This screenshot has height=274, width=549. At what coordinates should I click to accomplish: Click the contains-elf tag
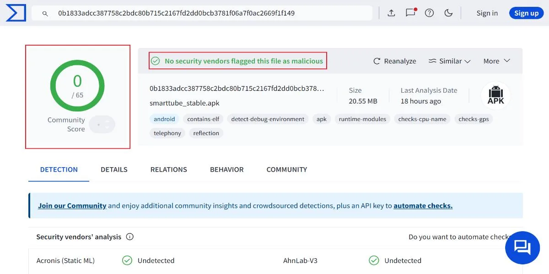click(203, 119)
